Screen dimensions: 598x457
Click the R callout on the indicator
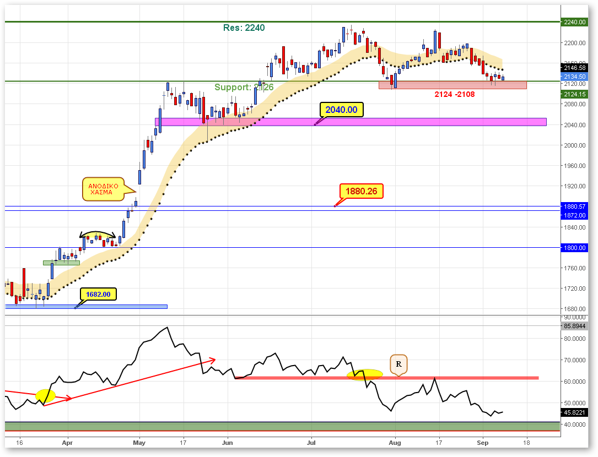pyautogui.click(x=398, y=364)
